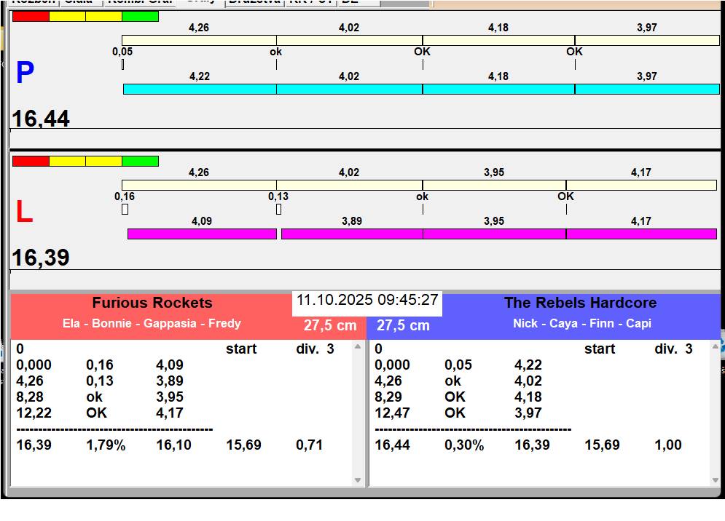This screenshot has width=725, height=521.
Task: Click the date and time display
Action: (367, 301)
